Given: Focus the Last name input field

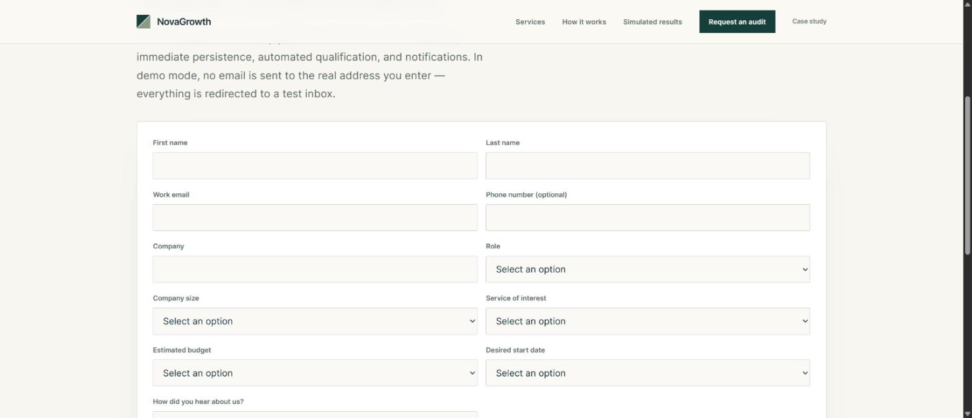Looking at the screenshot, I should pyautogui.click(x=648, y=166).
